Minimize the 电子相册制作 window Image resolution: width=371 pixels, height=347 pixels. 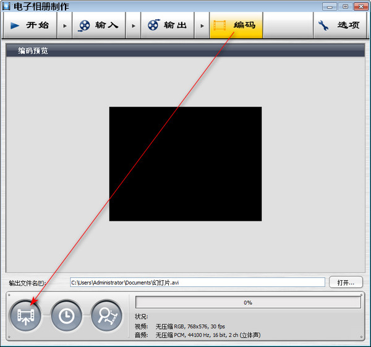tap(330, 7)
